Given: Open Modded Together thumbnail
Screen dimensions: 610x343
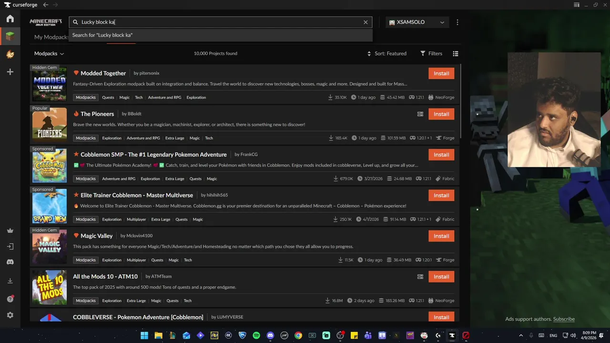Looking at the screenshot, I should (x=50, y=83).
